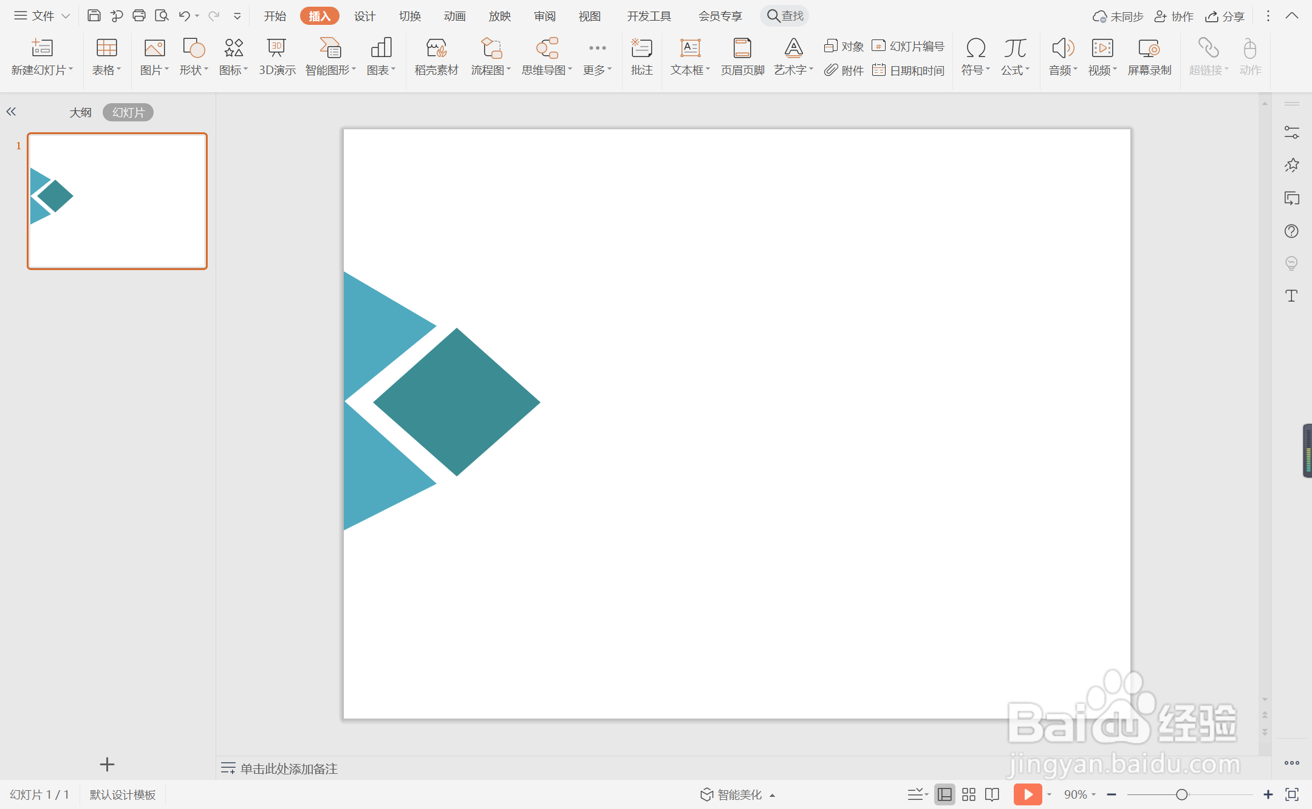
Task: Open the 稻壳素材 resource library
Action: coord(436,56)
